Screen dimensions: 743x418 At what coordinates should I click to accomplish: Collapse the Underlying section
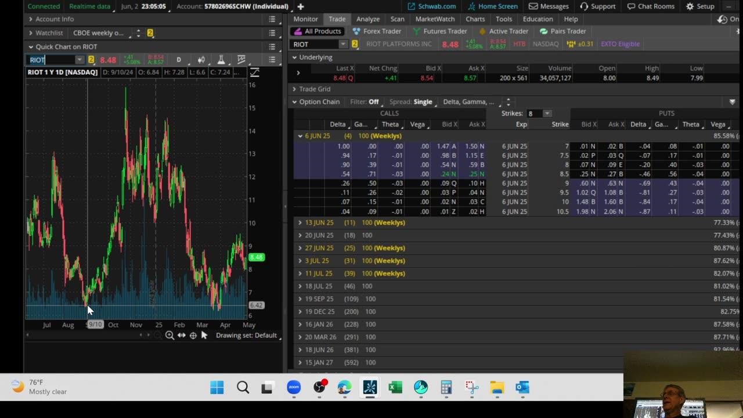point(294,57)
